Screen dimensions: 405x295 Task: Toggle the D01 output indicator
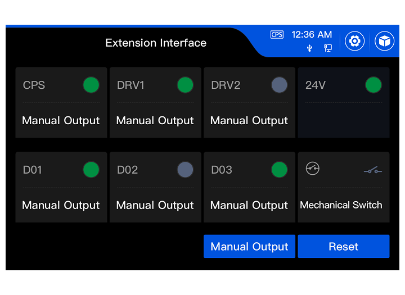coord(91,170)
